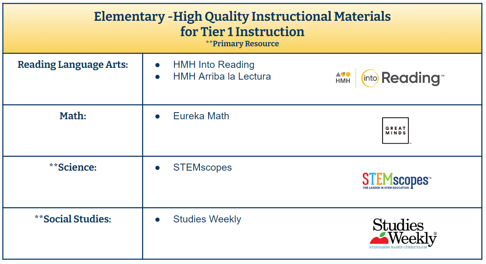Select the Eureka Math list item

201,116
